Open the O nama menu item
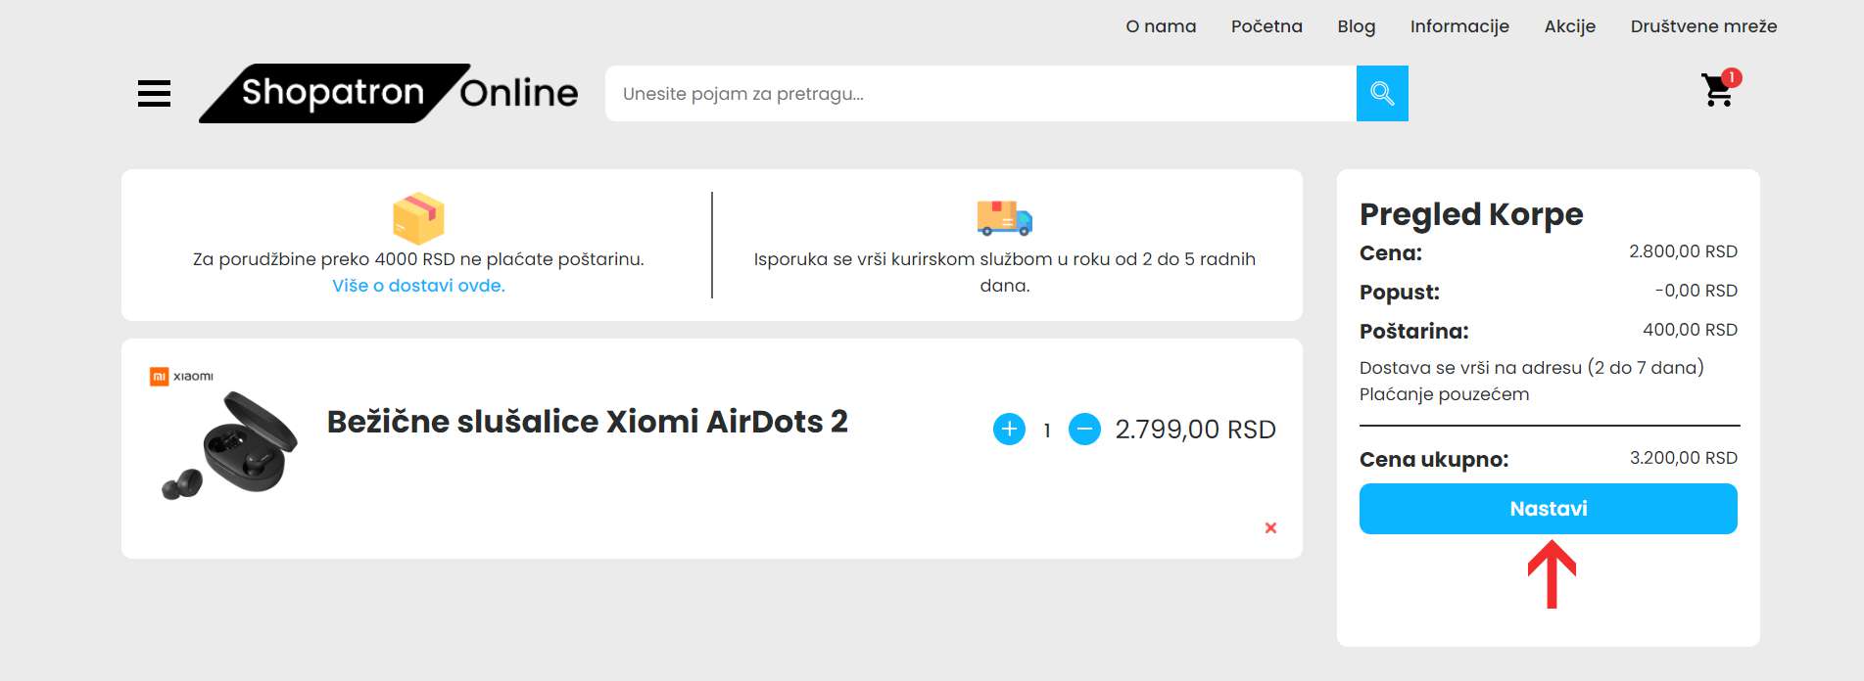1864x681 pixels. [x=1161, y=26]
